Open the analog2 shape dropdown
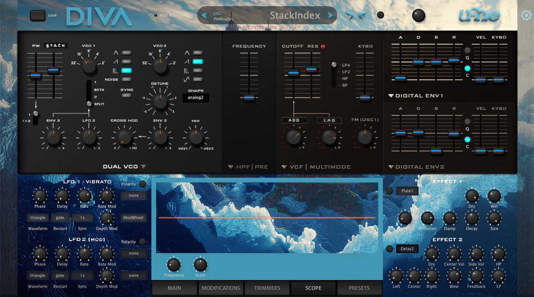The height and width of the screenshot is (297, 534). click(x=196, y=98)
